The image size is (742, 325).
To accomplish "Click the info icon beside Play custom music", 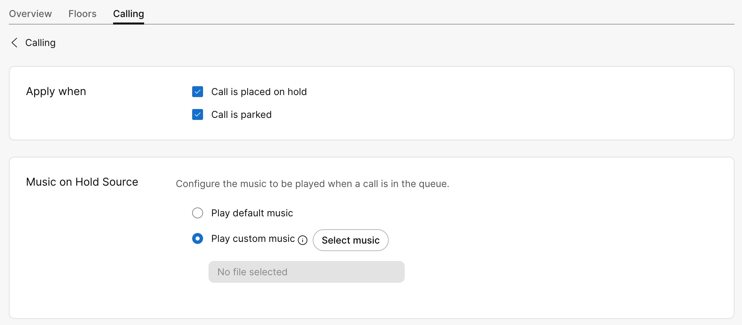I will (303, 240).
